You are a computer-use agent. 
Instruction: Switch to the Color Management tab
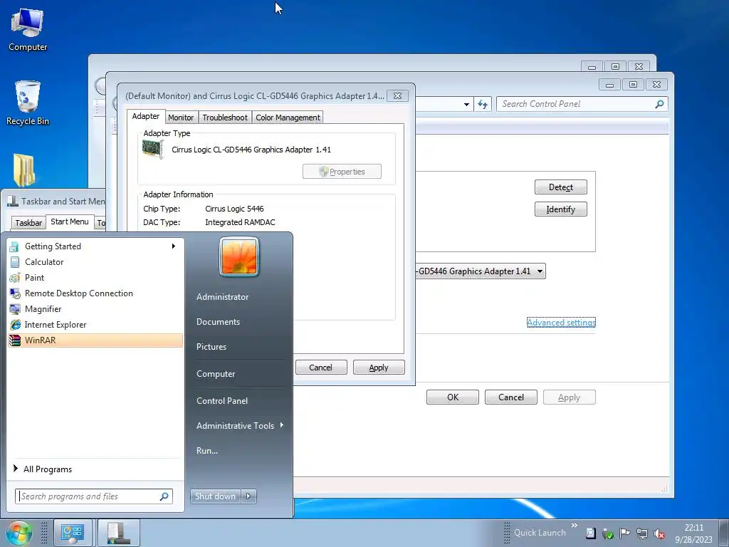pos(288,118)
